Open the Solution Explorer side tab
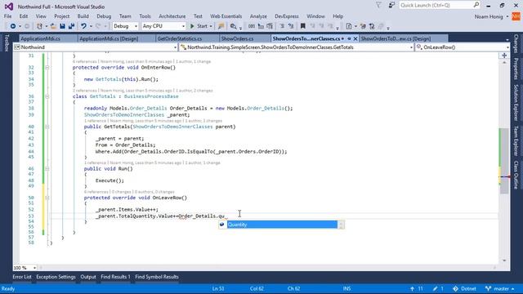This screenshot has height=294, width=523. (x=516, y=102)
